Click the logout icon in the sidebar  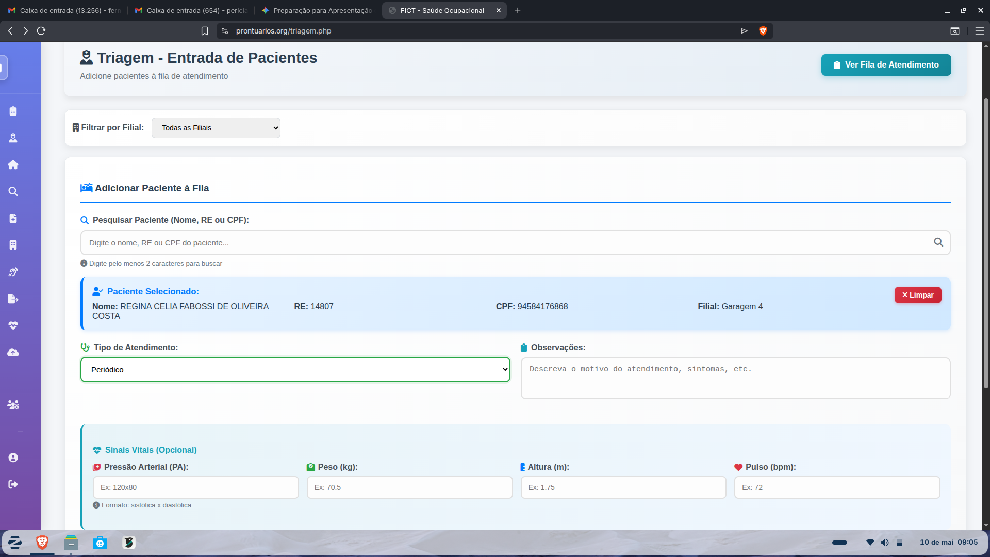point(13,484)
